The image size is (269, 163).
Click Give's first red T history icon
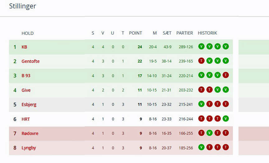(201, 90)
